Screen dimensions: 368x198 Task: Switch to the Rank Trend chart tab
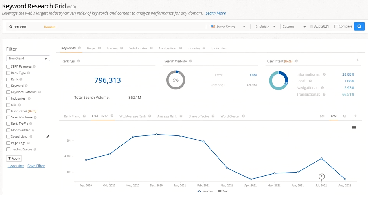72,116
